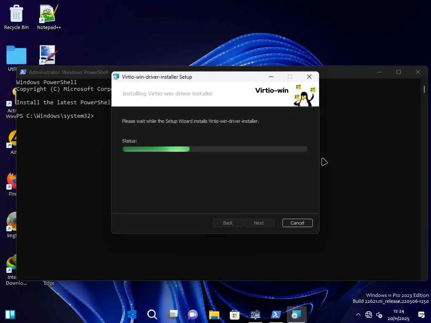Select the paint image shortcut icon on desktop

(x=48, y=55)
